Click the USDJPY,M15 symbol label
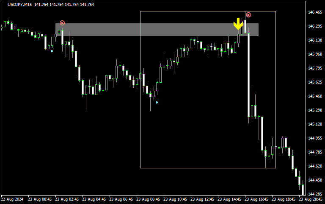The image size is (325, 204). coord(19,4)
